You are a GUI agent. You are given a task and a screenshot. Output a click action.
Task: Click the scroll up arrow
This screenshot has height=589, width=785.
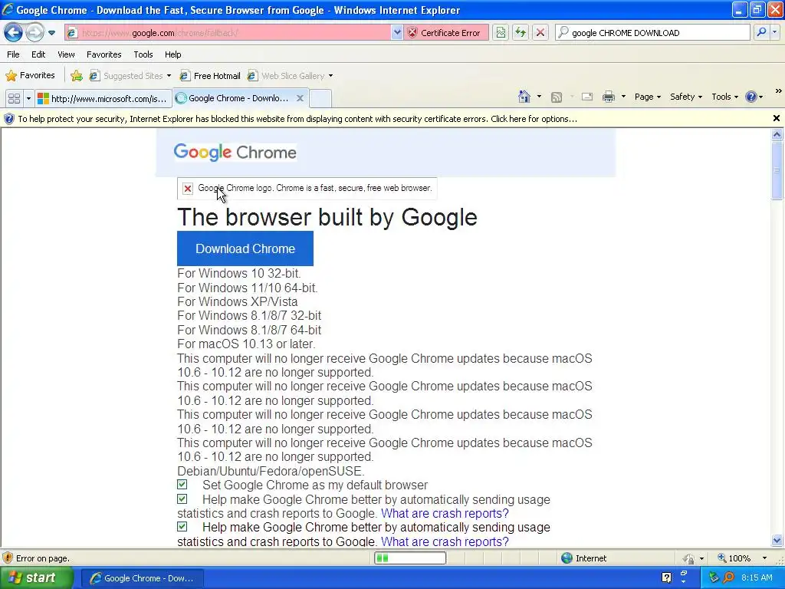(x=777, y=134)
